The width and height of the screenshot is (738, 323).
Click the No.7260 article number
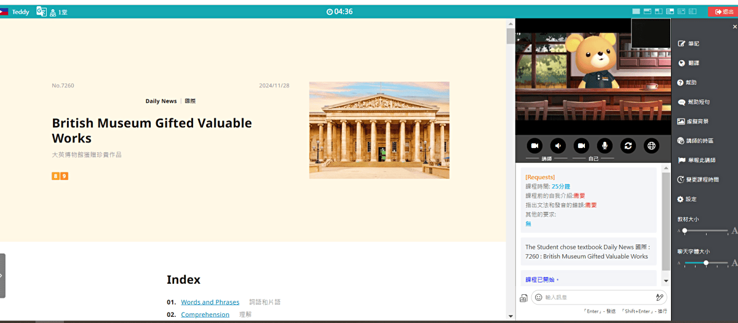click(x=63, y=85)
